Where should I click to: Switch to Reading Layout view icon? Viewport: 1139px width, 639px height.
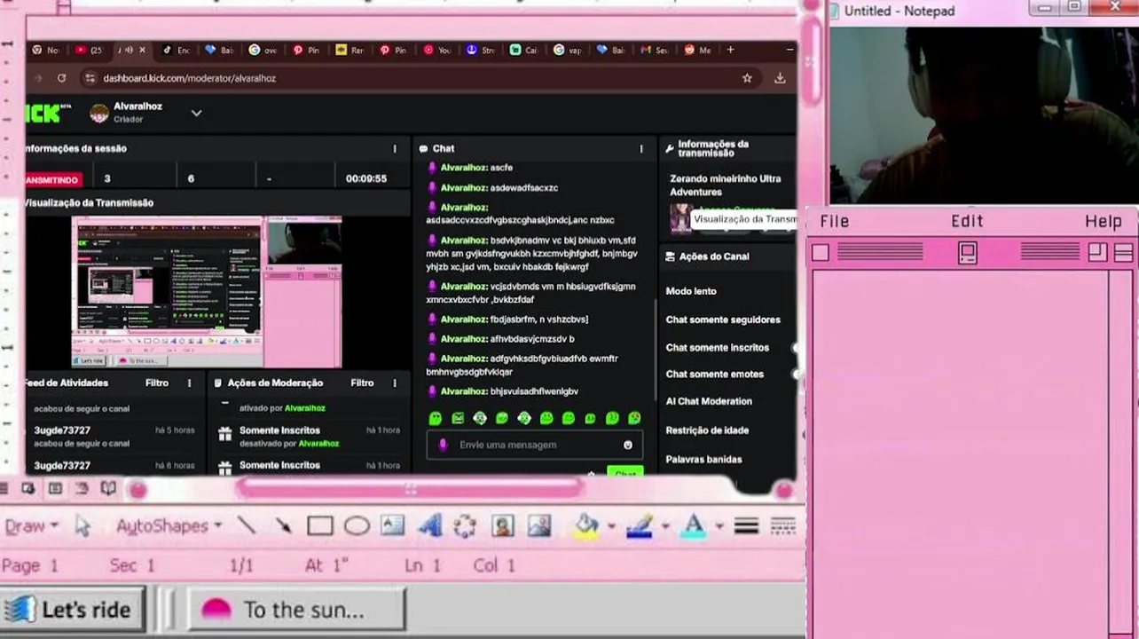coord(108,488)
